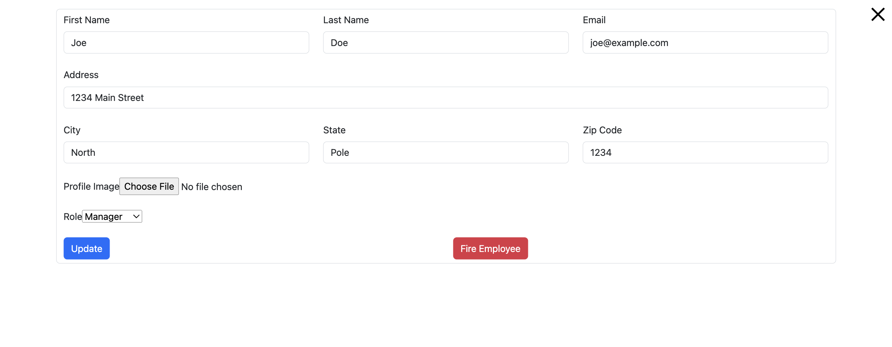
Task: Click the Update button
Action: point(86,248)
